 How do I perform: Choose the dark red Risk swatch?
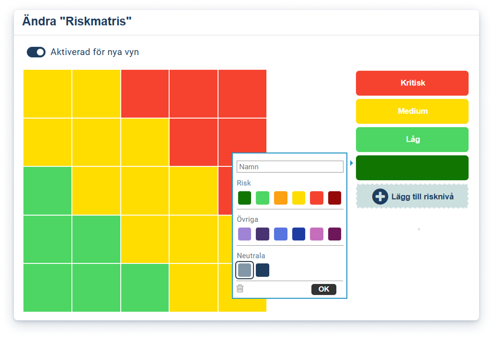click(x=334, y=198)
